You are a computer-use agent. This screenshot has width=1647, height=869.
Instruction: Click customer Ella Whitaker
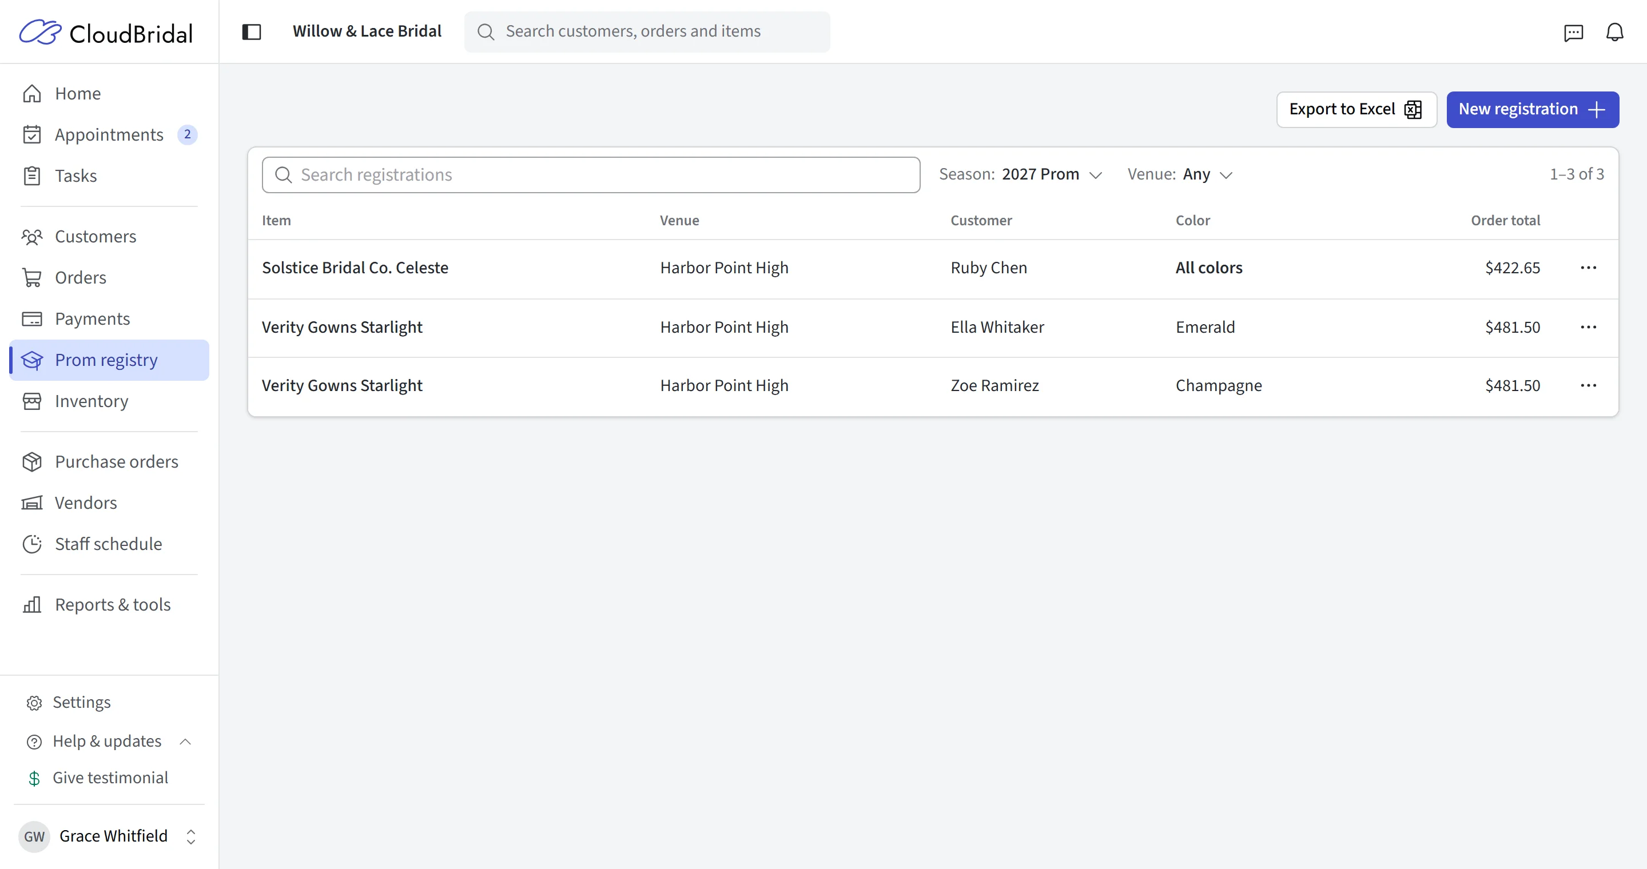tap(997, 327)
